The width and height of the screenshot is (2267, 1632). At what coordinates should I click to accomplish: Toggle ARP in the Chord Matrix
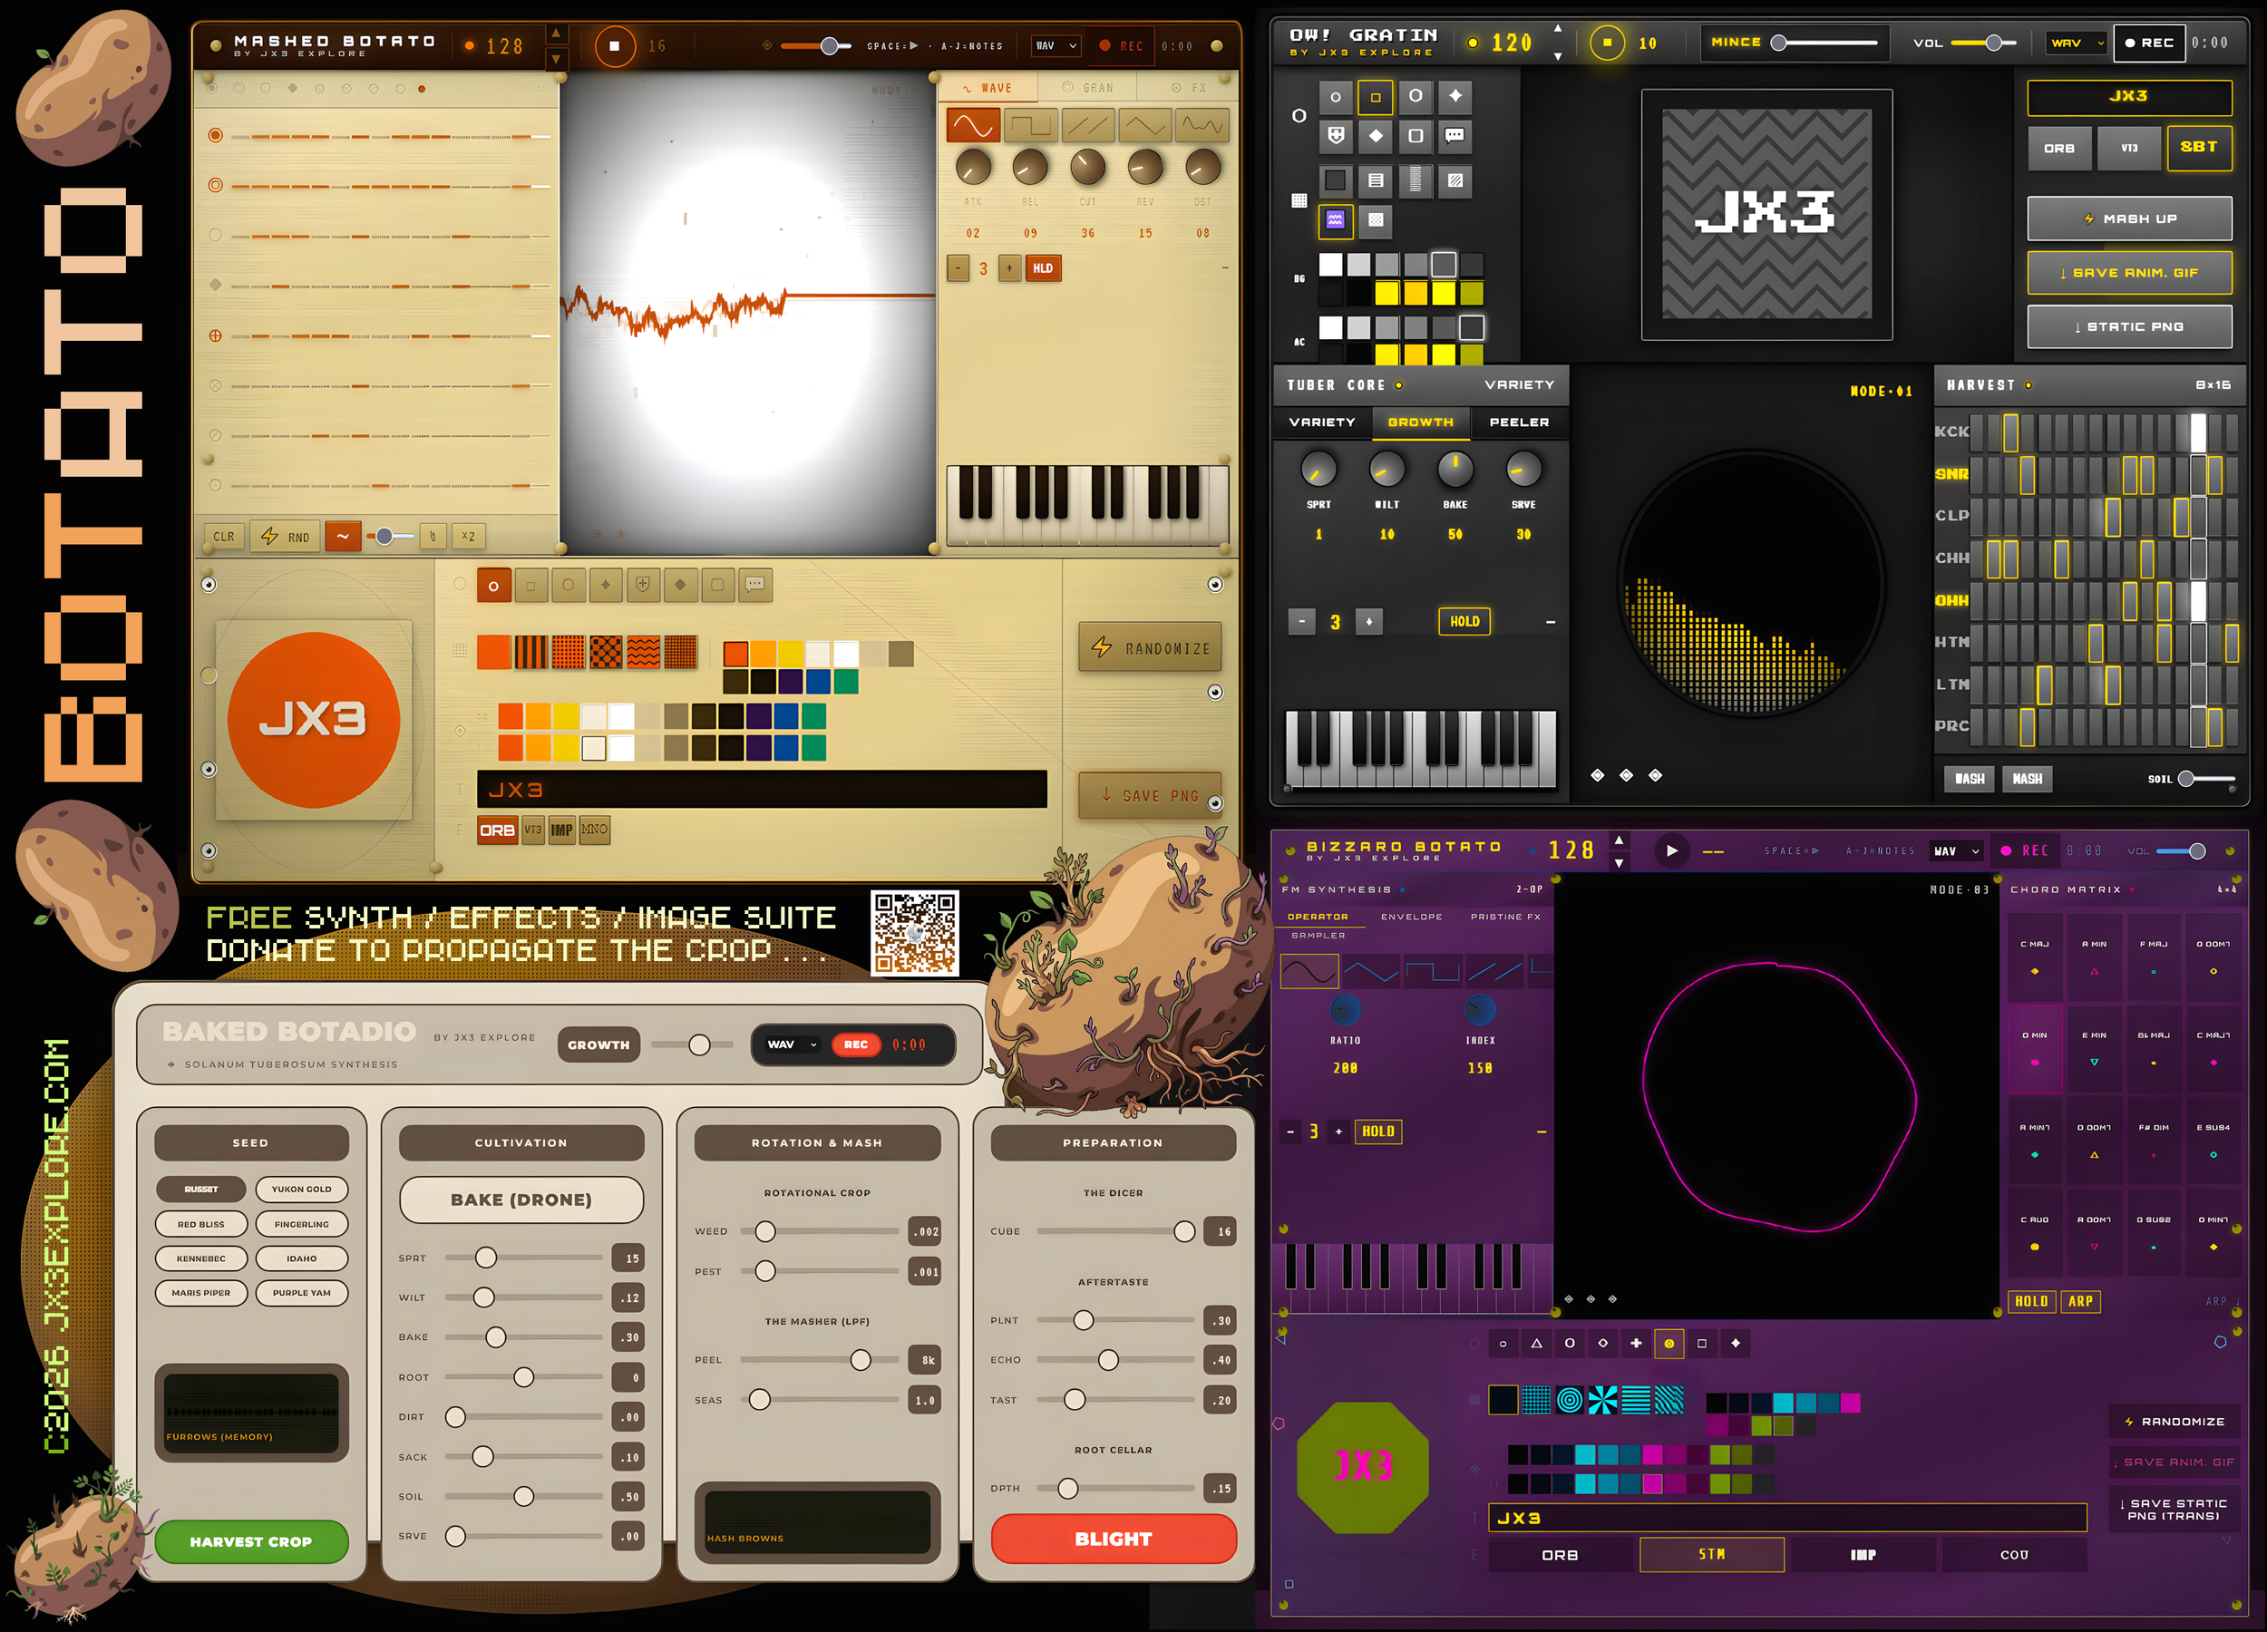(x=2080, y=1301)
